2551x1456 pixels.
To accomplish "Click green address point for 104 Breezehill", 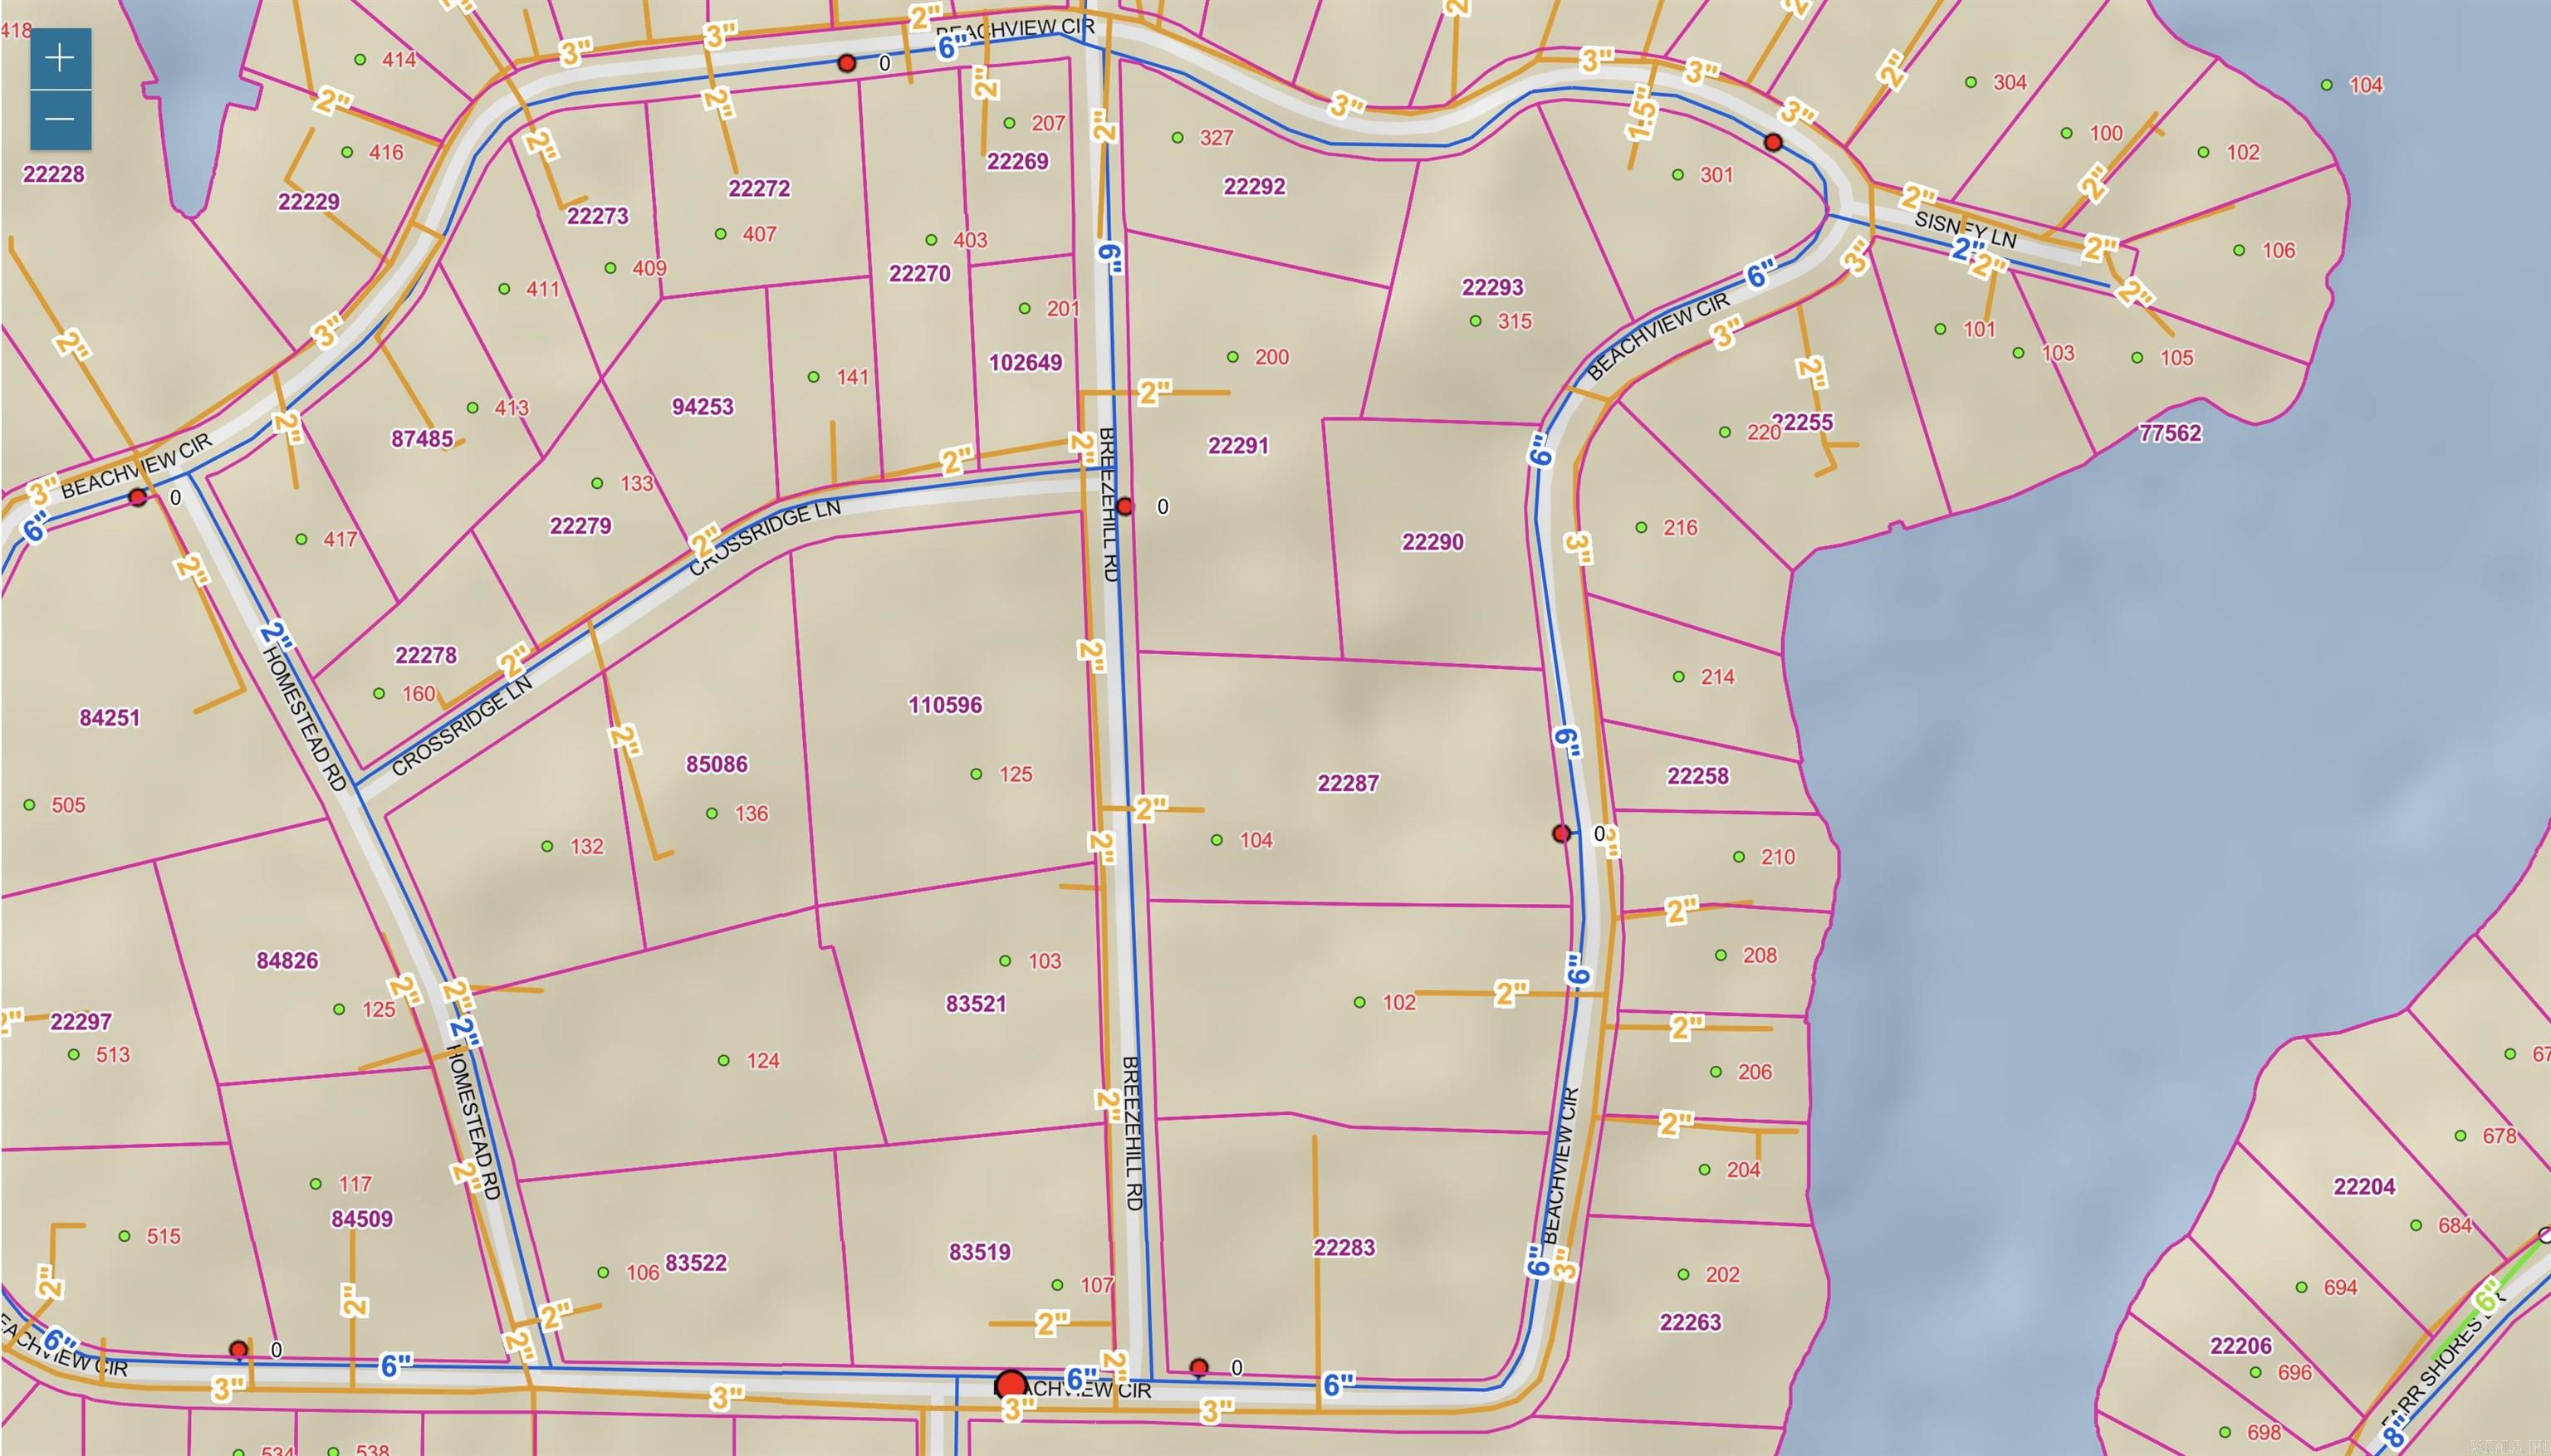I will [x=1217, y=840].
